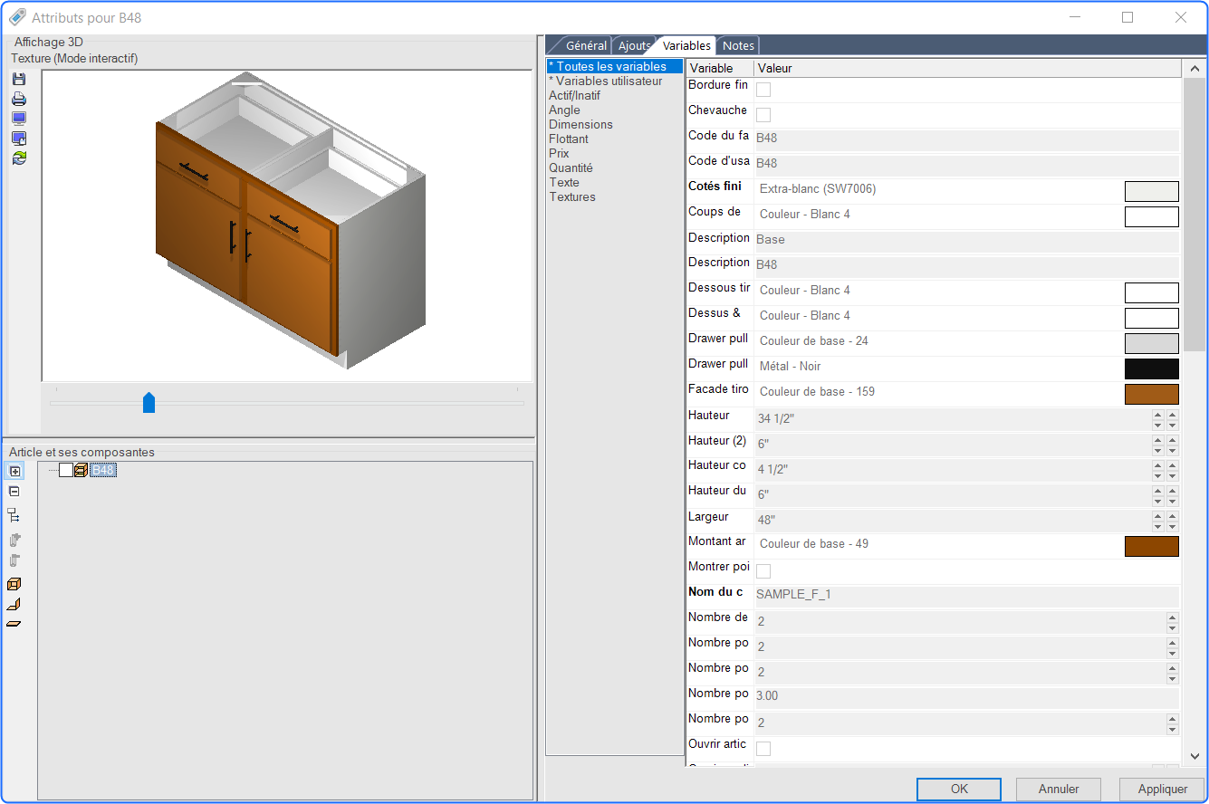Image resolution: width=1209 pixels, height=804 pixels.
Task: Click the save floppy-disk icon beside 3D view
Action: pos(19,80)
